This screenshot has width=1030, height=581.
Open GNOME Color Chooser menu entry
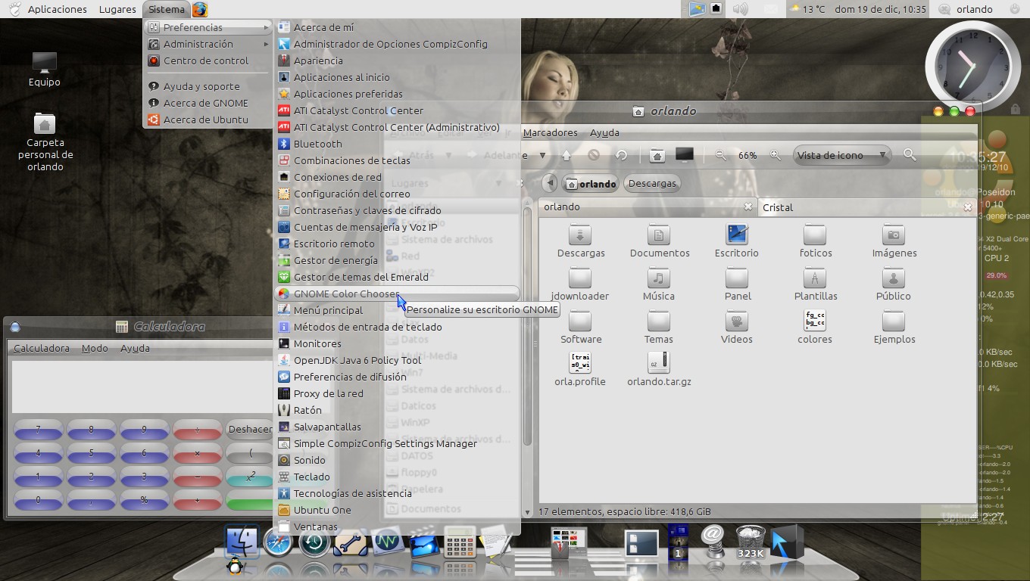click(397, 294)
